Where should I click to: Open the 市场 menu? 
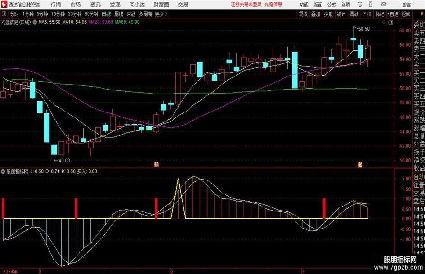(x=76, y=4)
